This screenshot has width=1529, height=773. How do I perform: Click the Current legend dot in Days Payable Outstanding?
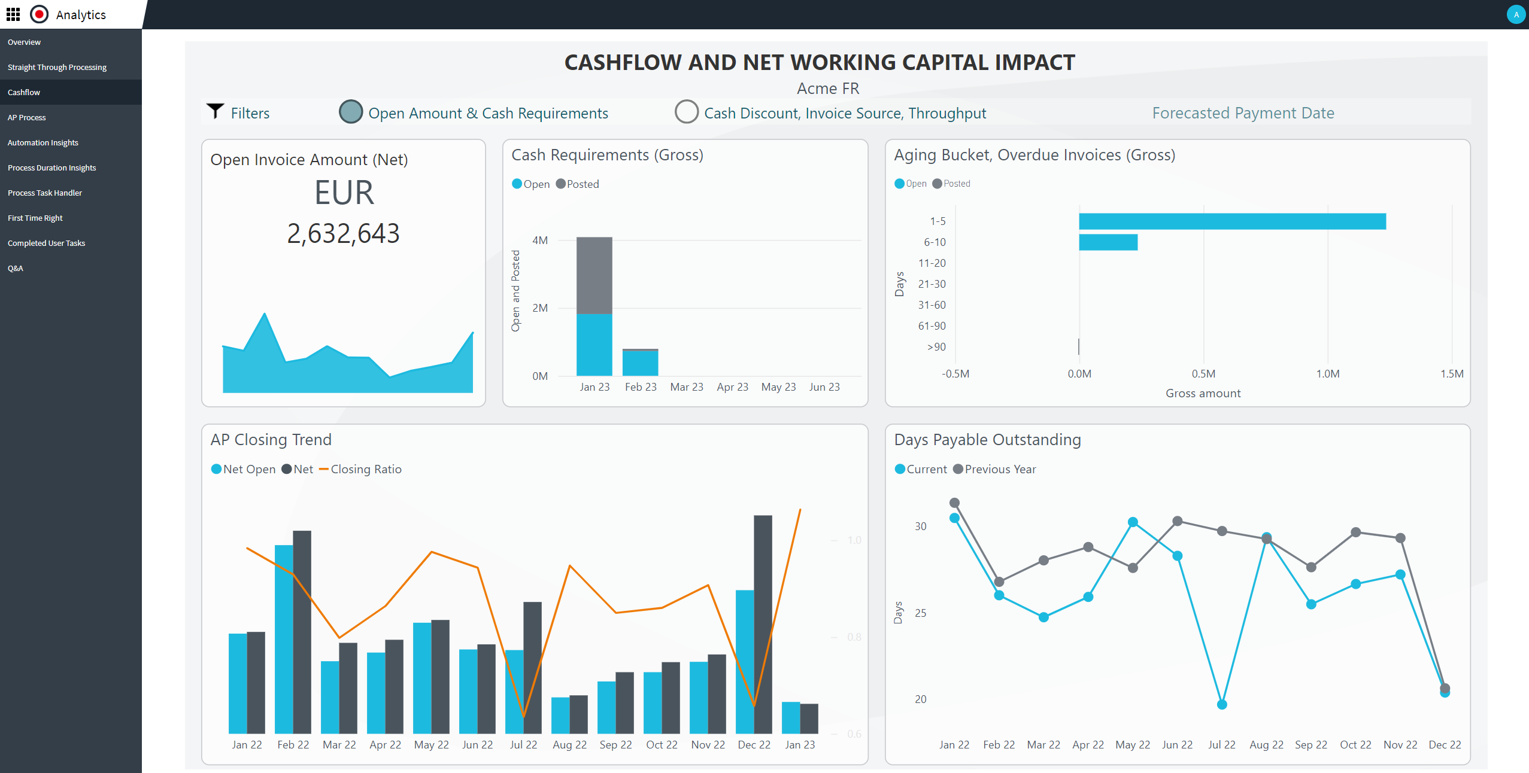coord(900,469)
